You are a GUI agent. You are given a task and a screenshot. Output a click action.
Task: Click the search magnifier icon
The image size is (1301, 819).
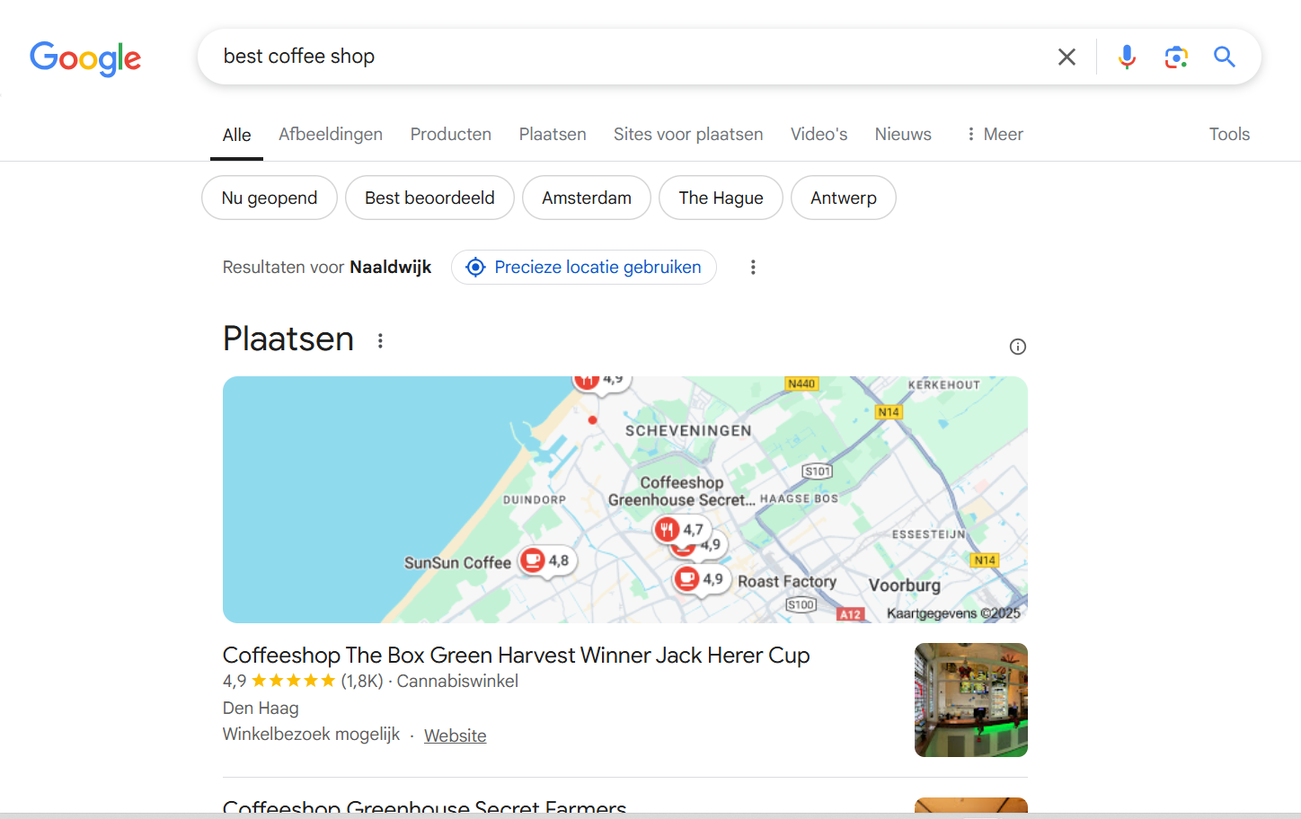click(1225, 56)
